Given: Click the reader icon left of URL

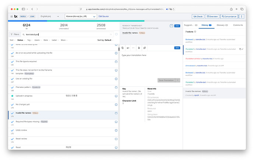Looking at the screenshot, I should click(x=81, y=9).
